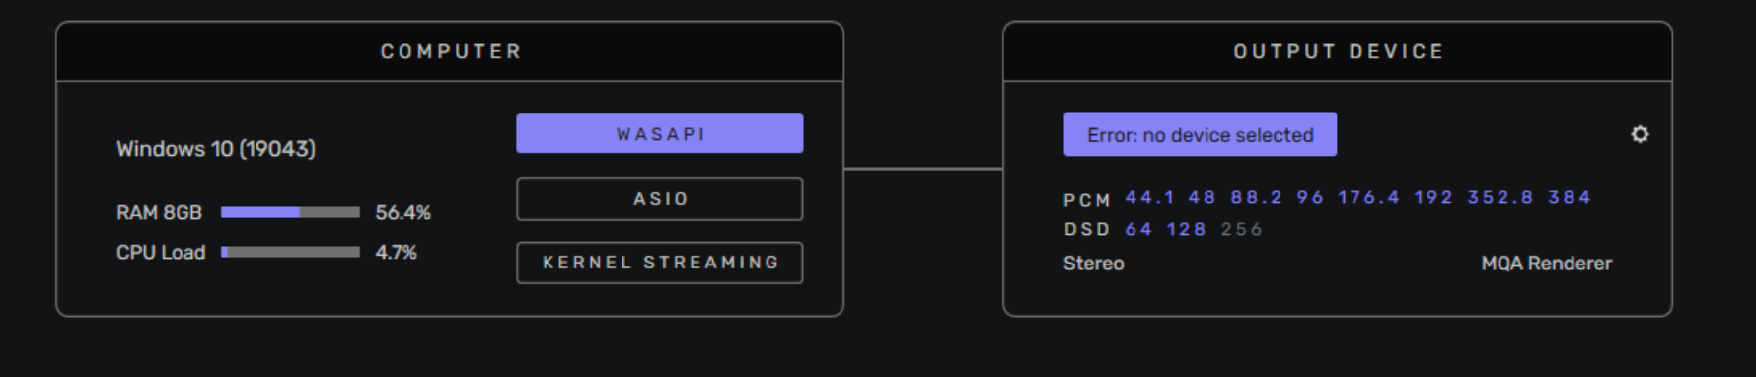Click the PCM 44.1 sample rate
This screenshot has height=377, width=1756.
[x=1149, y=197]
